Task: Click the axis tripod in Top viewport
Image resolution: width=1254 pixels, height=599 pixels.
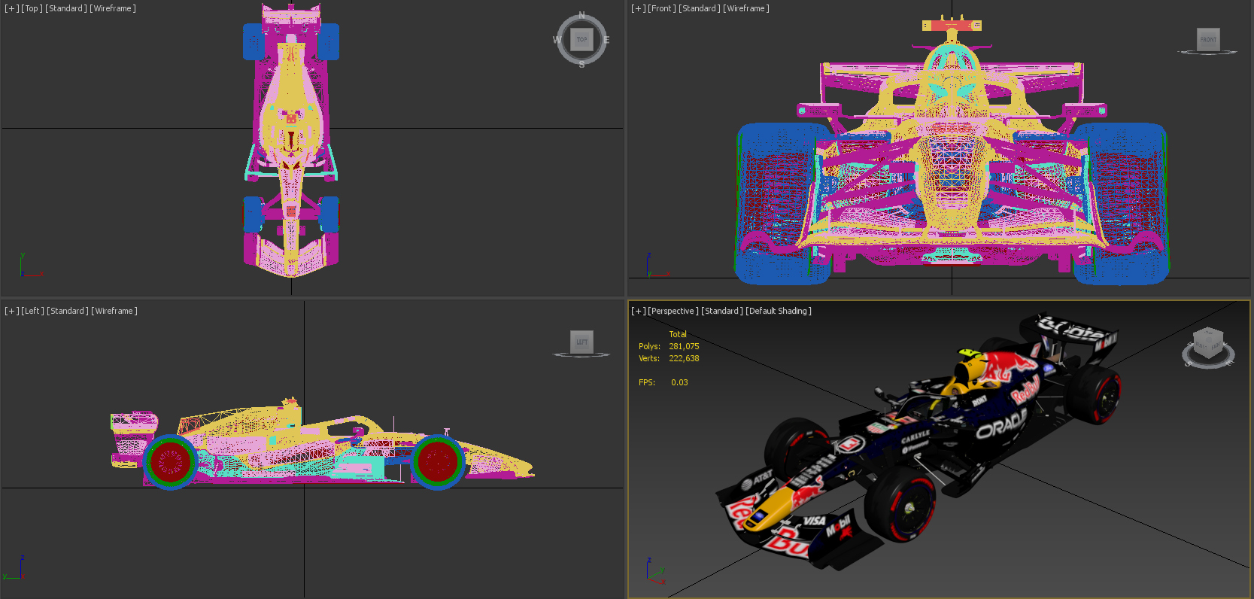Action: click(x=30, y=266)
